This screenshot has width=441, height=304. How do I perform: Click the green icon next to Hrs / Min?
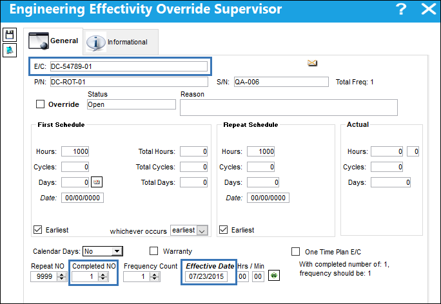[x=274, y=276]
